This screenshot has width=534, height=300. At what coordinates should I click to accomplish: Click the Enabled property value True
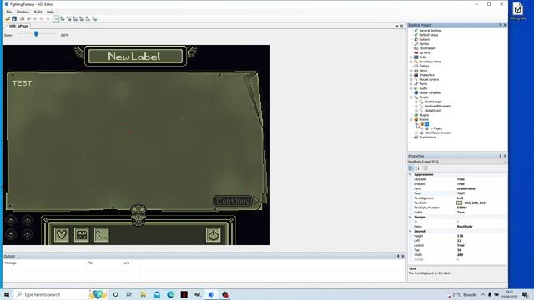click(x=461, y=184)
